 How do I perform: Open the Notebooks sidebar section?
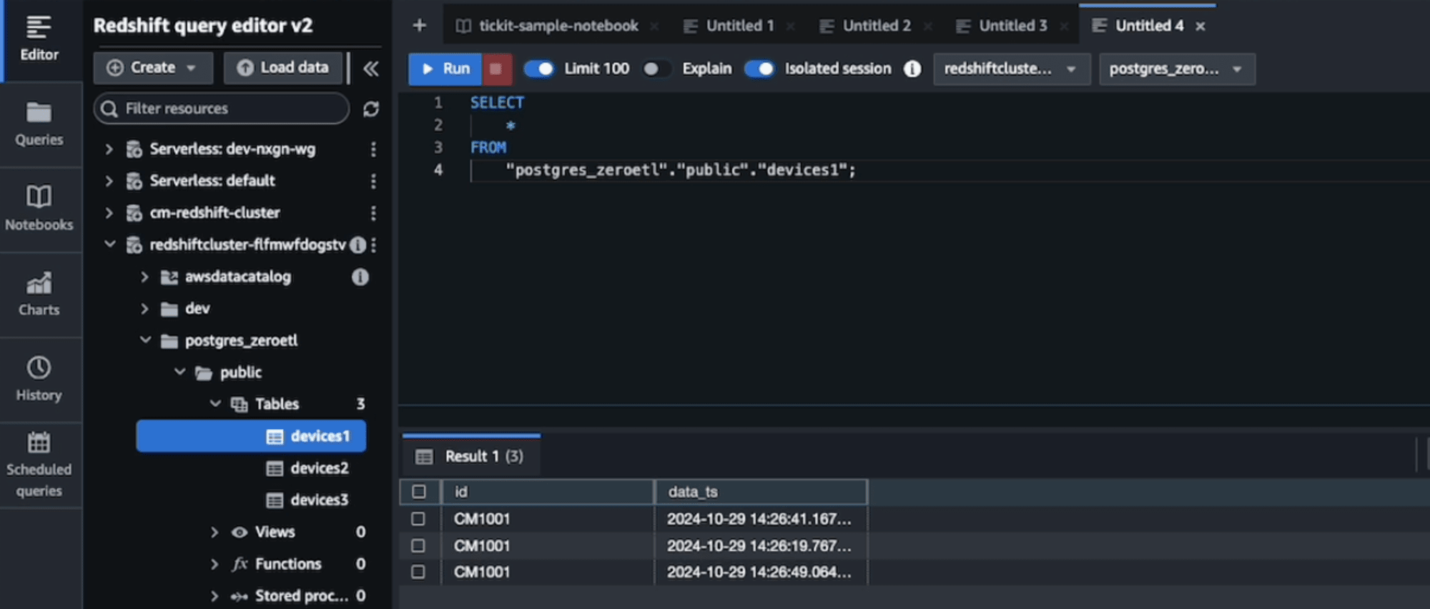tap(39, 209)
